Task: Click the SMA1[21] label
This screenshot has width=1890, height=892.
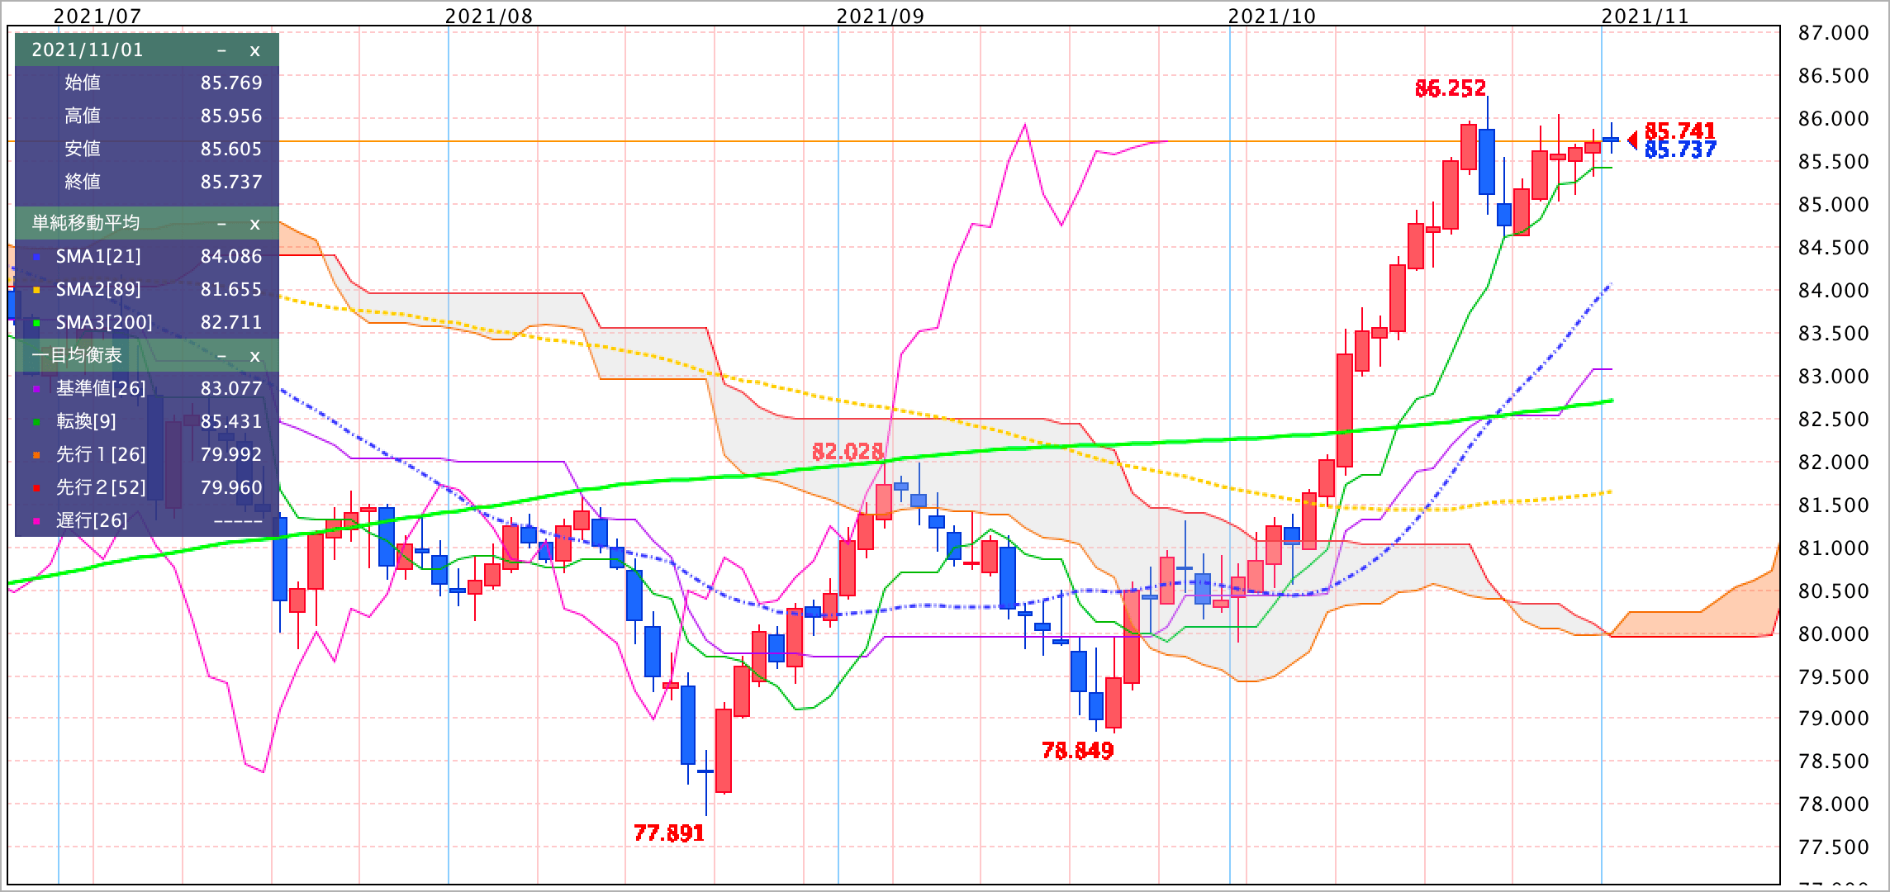Action: (98, 256)
